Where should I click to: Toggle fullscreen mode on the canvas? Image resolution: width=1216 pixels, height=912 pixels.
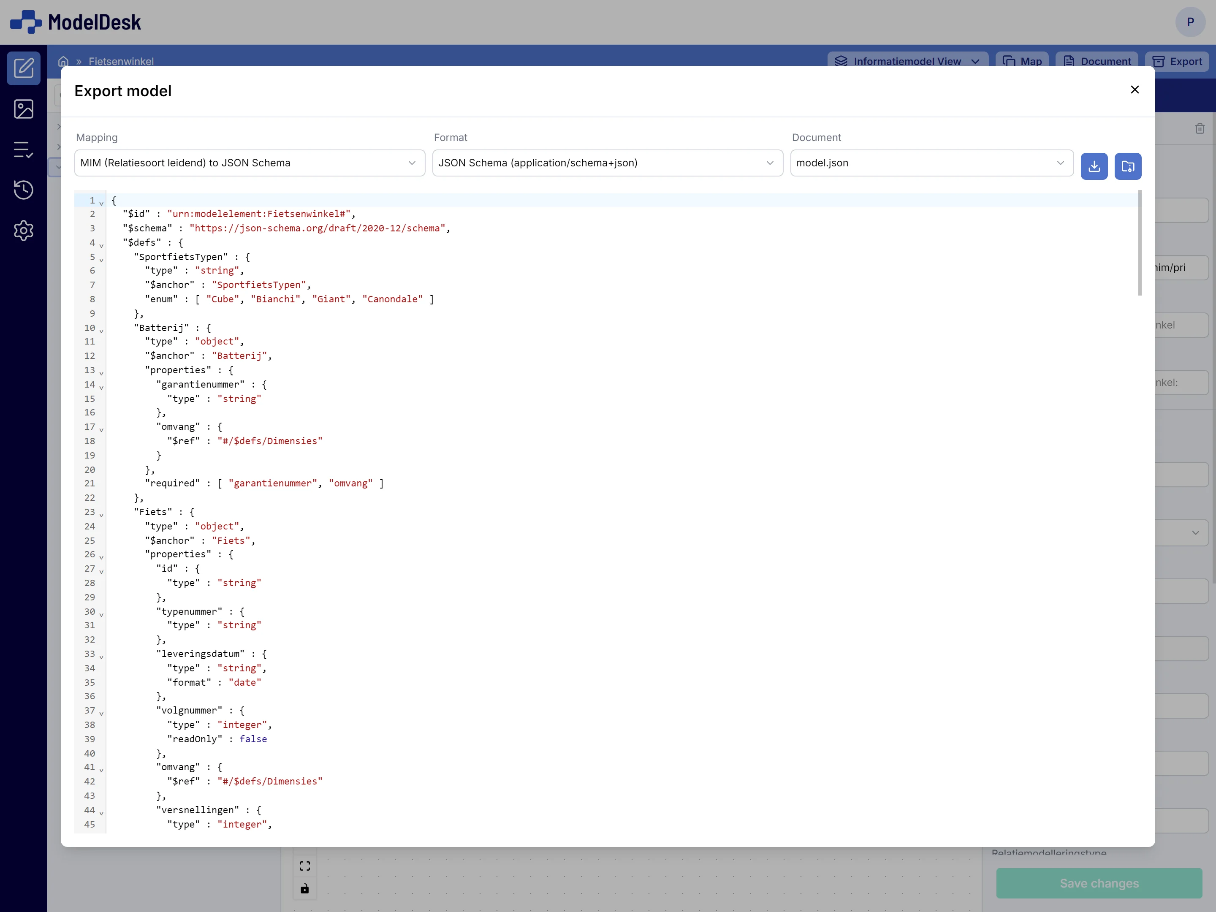[305, 865]
